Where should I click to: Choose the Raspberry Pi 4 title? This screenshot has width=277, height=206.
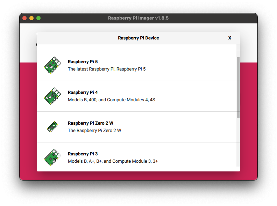click(83, 93)
